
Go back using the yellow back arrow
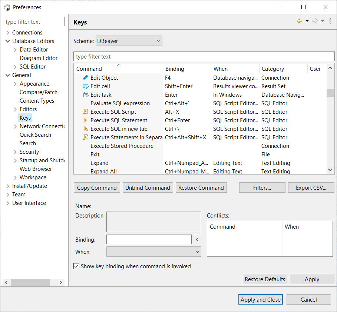(x=300, y=21)
